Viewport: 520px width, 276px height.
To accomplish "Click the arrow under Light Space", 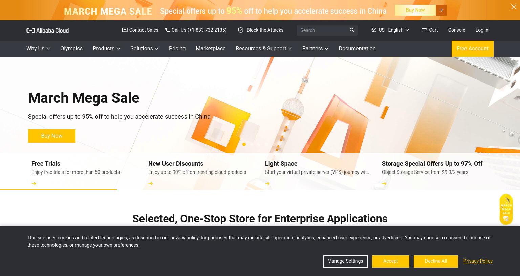I will (x=267, y=184).
